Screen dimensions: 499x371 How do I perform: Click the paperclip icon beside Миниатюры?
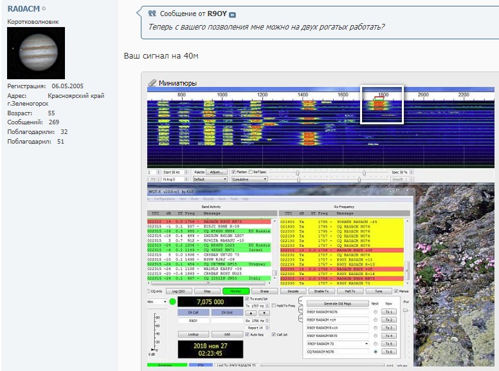point(152,83)
